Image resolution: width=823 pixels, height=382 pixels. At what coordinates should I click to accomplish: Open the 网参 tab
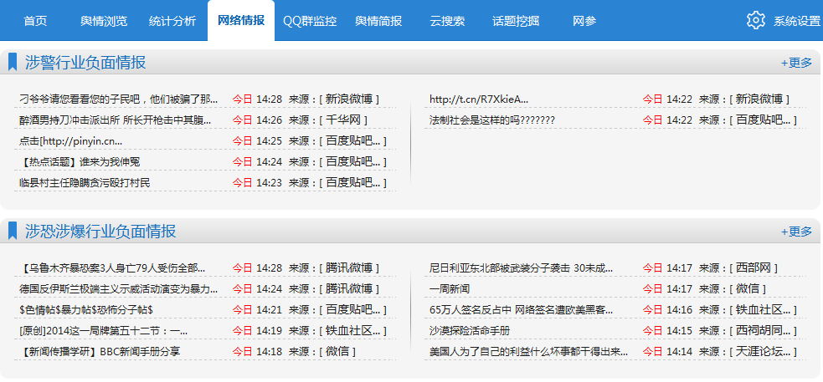pyautogui.click(x=584, y=21)
